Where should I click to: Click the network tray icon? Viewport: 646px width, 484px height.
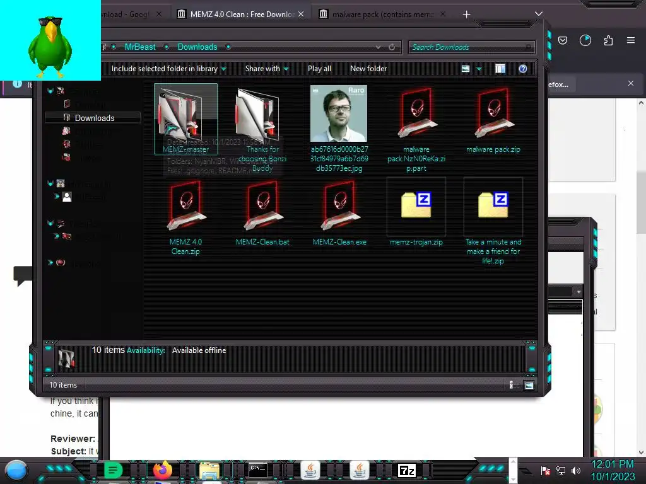(561, 470)
